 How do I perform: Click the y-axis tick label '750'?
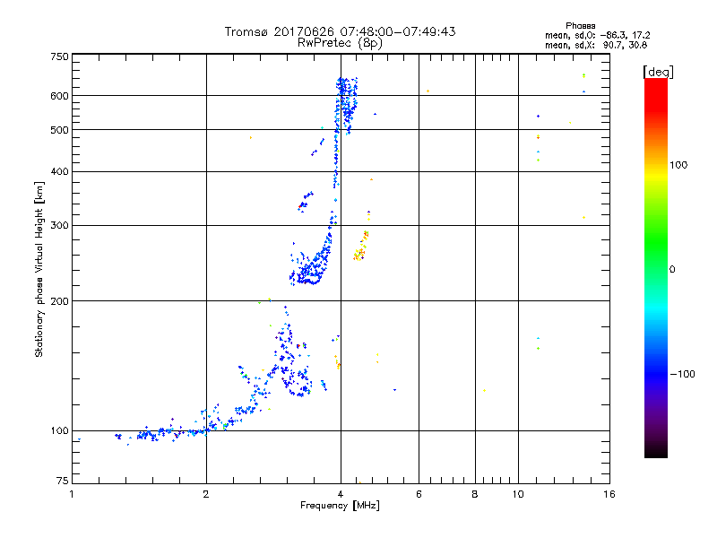(59, 56)
